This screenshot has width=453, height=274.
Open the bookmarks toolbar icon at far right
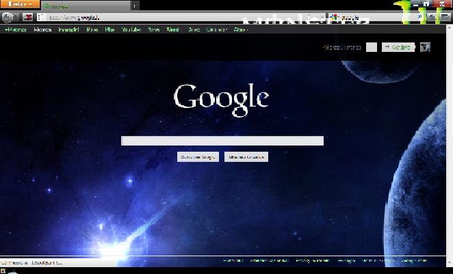(445, 17)
